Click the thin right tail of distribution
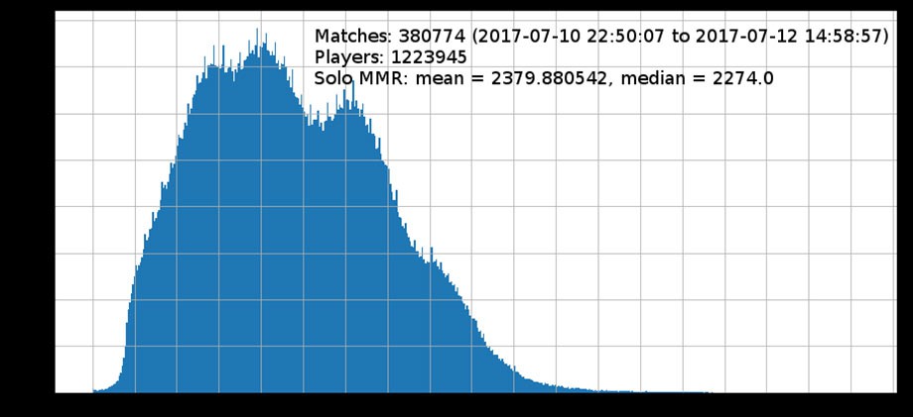This screenshot has height=417, width=913. click(x=611, y=390)
